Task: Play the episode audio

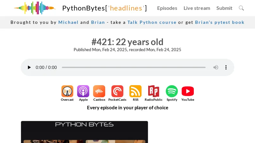Action: tap(29, 67)
